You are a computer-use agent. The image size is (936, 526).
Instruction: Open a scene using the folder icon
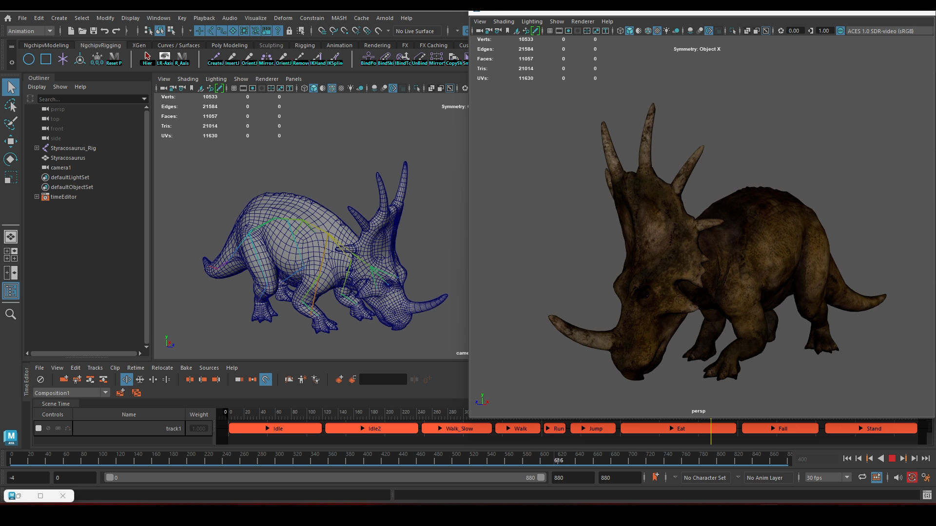[82, 31]
